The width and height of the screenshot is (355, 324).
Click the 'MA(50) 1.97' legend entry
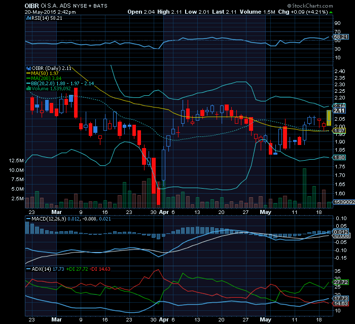click(43, 73)
